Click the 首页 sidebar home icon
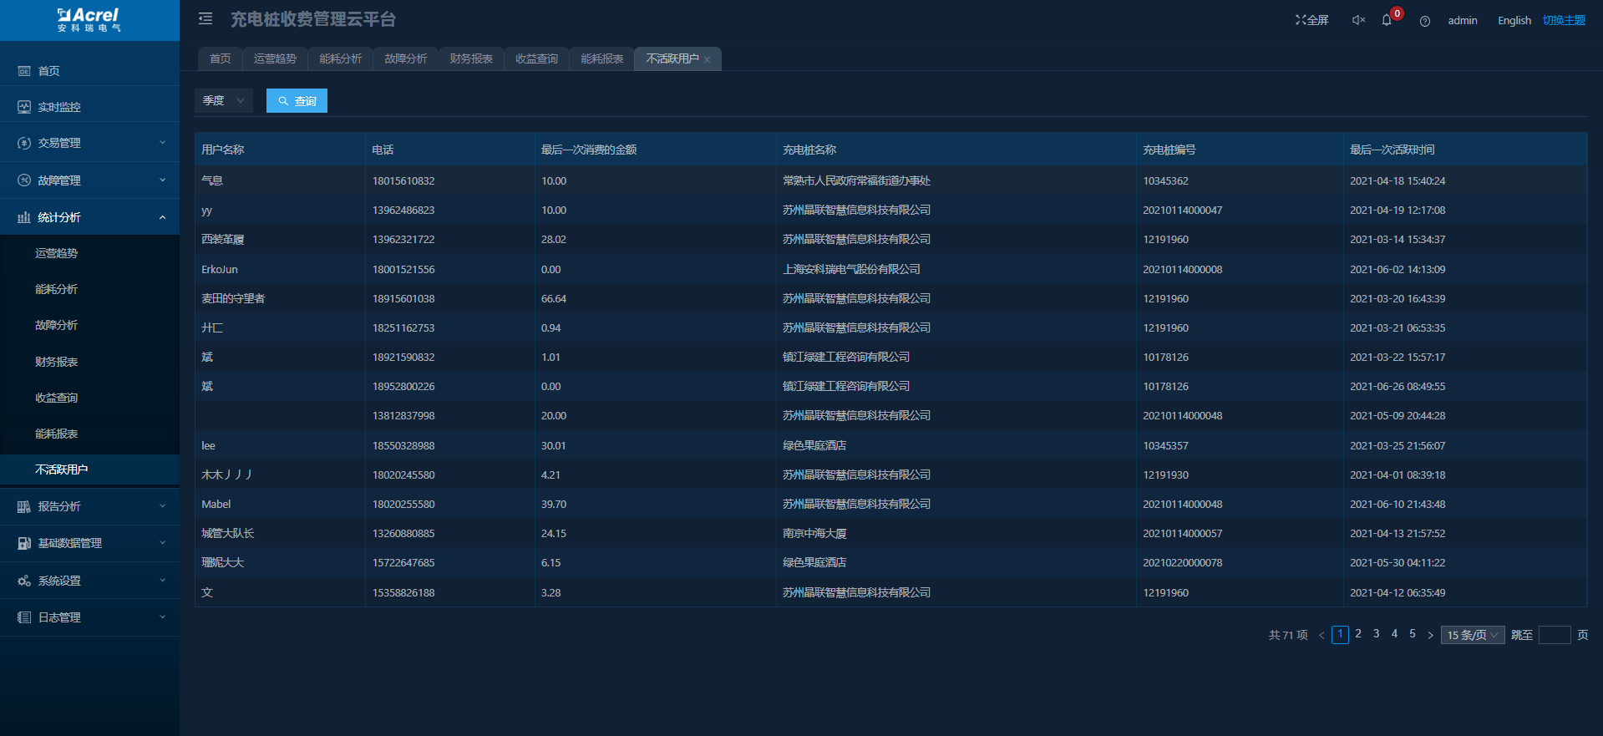 coord(24,71)
